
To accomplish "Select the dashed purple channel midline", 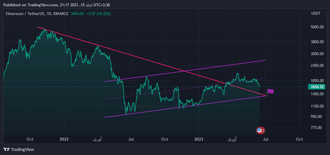I will coord(180,89).
